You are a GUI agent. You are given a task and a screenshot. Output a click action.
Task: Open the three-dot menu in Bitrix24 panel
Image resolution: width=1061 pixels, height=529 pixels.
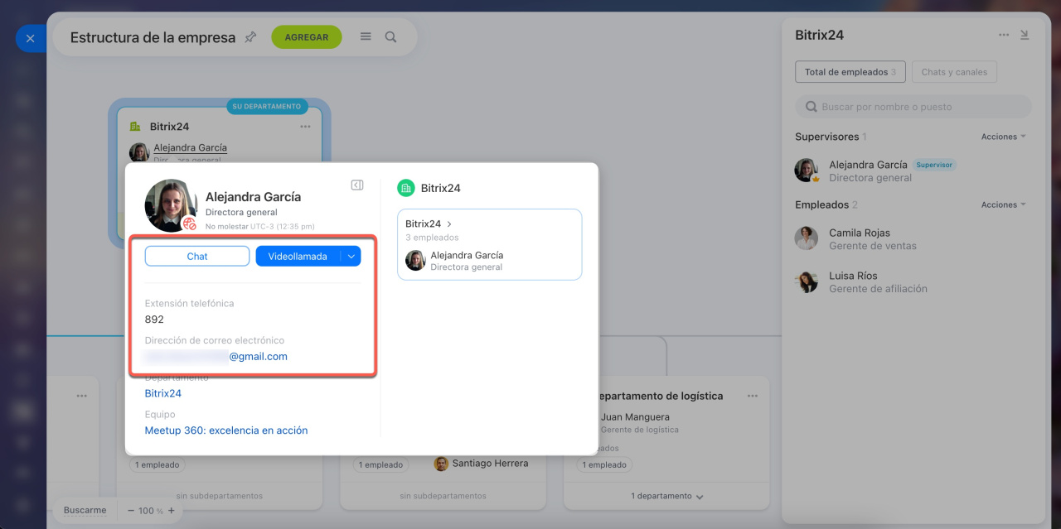coord(1004,35)
